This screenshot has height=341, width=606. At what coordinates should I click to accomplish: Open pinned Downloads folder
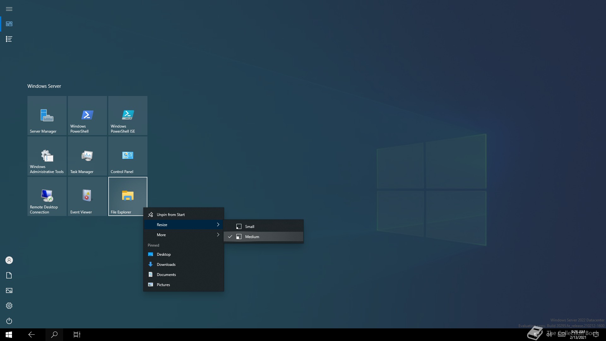pyautogui.click(x=184, y=265)
